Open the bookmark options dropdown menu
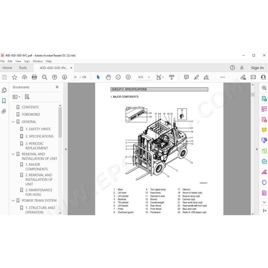 [16, 97]
